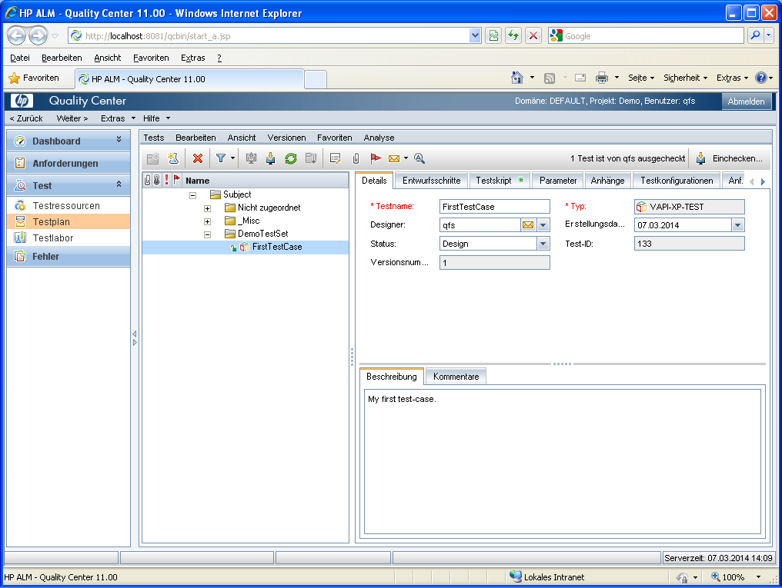The image size is (782, 588).
Task: Open the e-mail envelope dropdown arrow
Action: (x=406, y=158)
